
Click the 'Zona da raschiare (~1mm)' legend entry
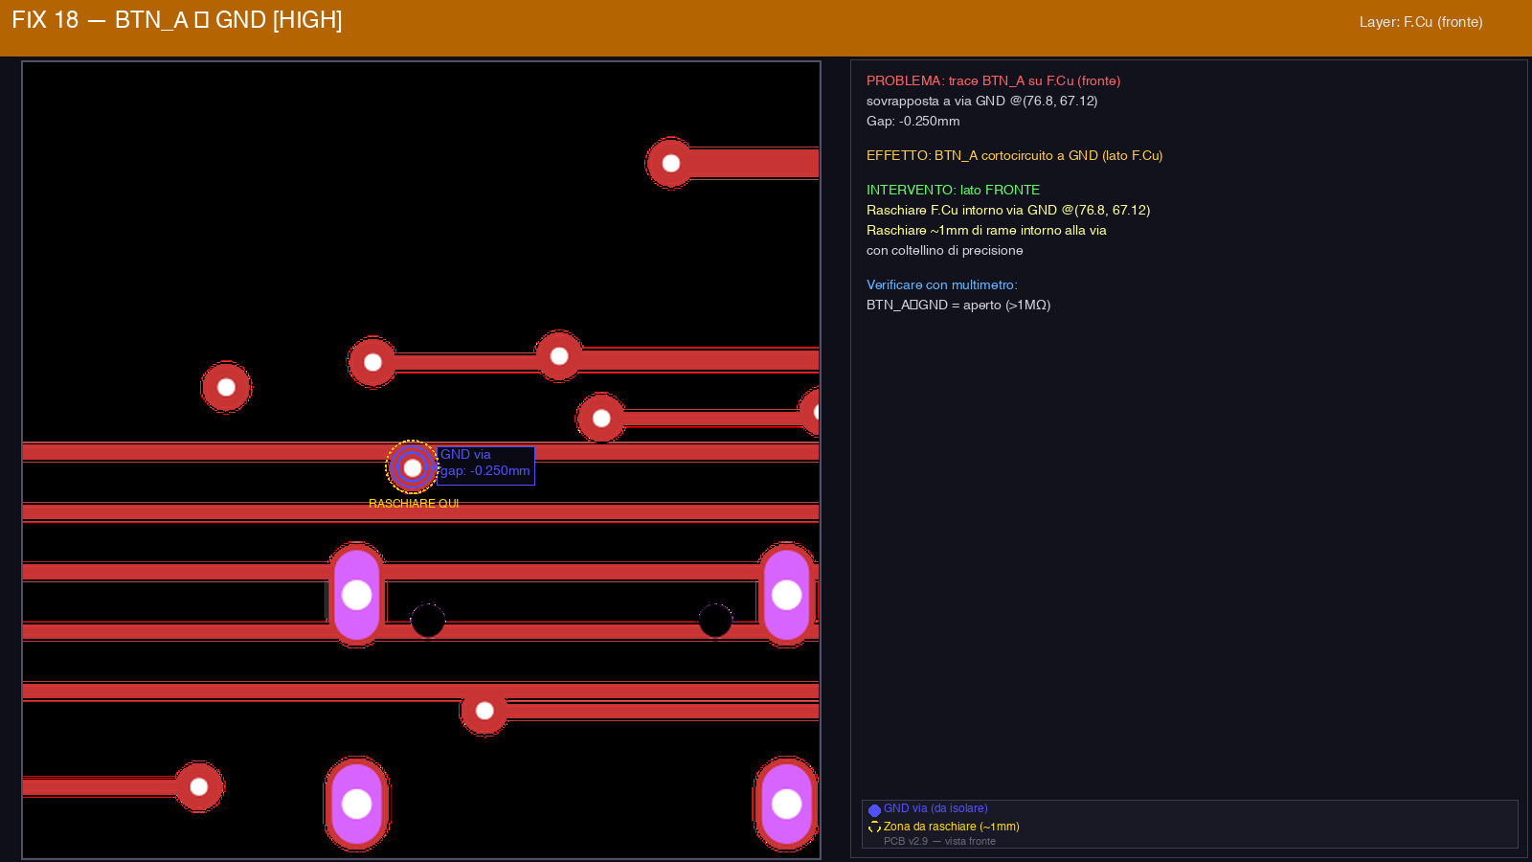(x=951, y=827)
